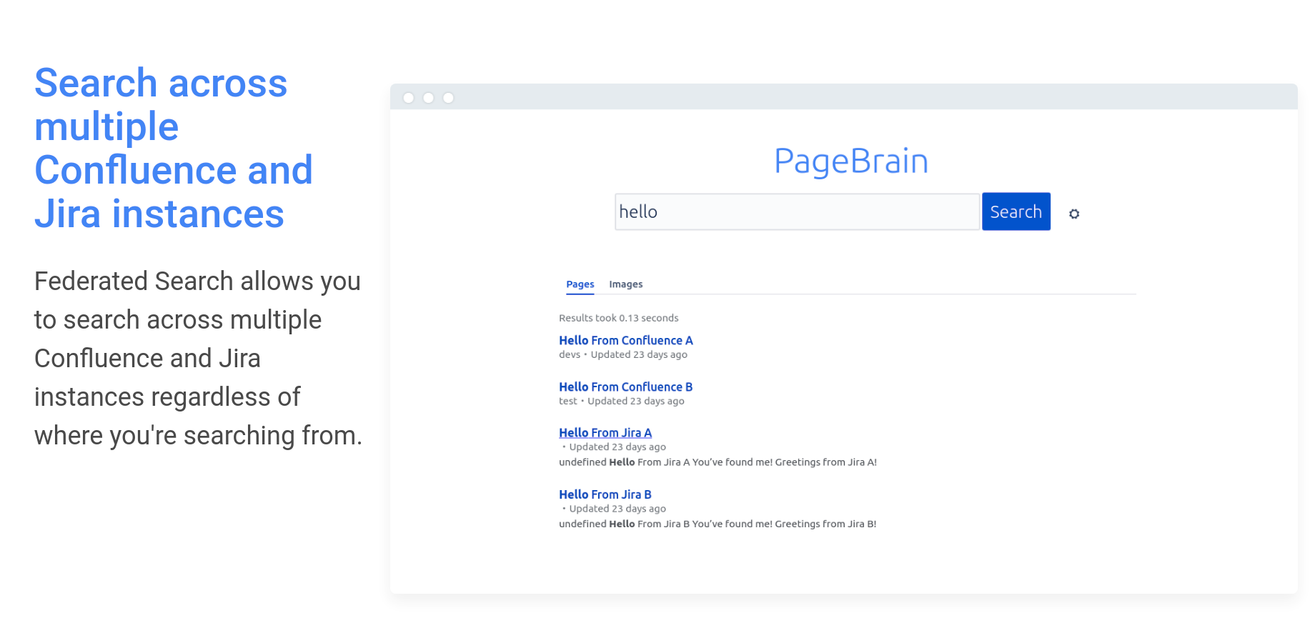Switch to the Images tab
Image resolution: width=1315 pixels, height=643 pixels.
[625, 284]
